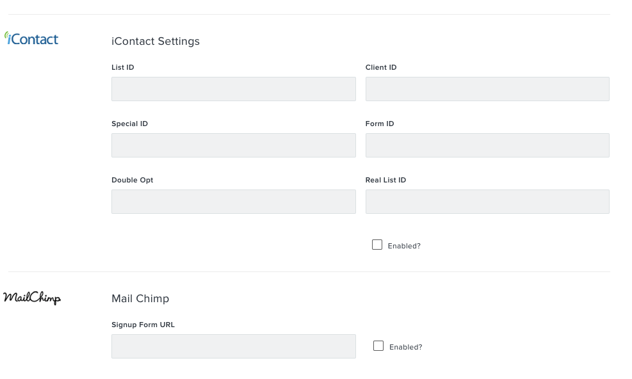
Task: Click the Real List ID label
Action: point(385,181)
